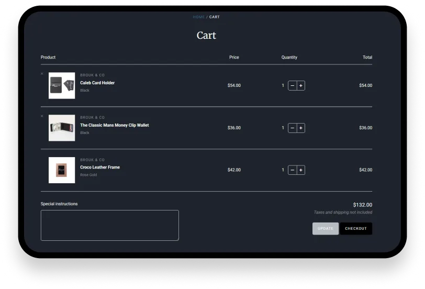The image size is (425, 289).
Task: Click the $36.00 total for Money Clip Wallet
Action: click(366, 128)
